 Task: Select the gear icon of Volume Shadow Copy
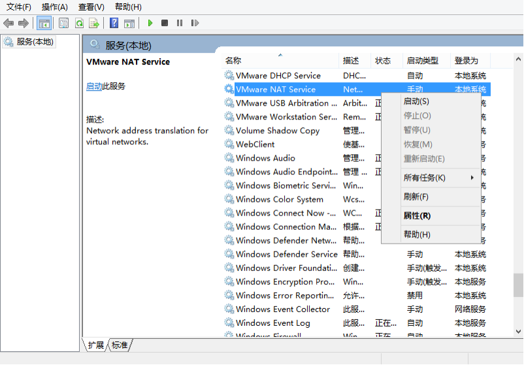(229, 130)
